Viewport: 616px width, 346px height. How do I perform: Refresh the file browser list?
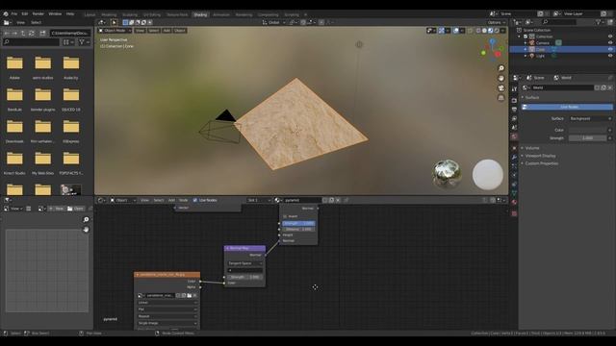tap(32, 34)
